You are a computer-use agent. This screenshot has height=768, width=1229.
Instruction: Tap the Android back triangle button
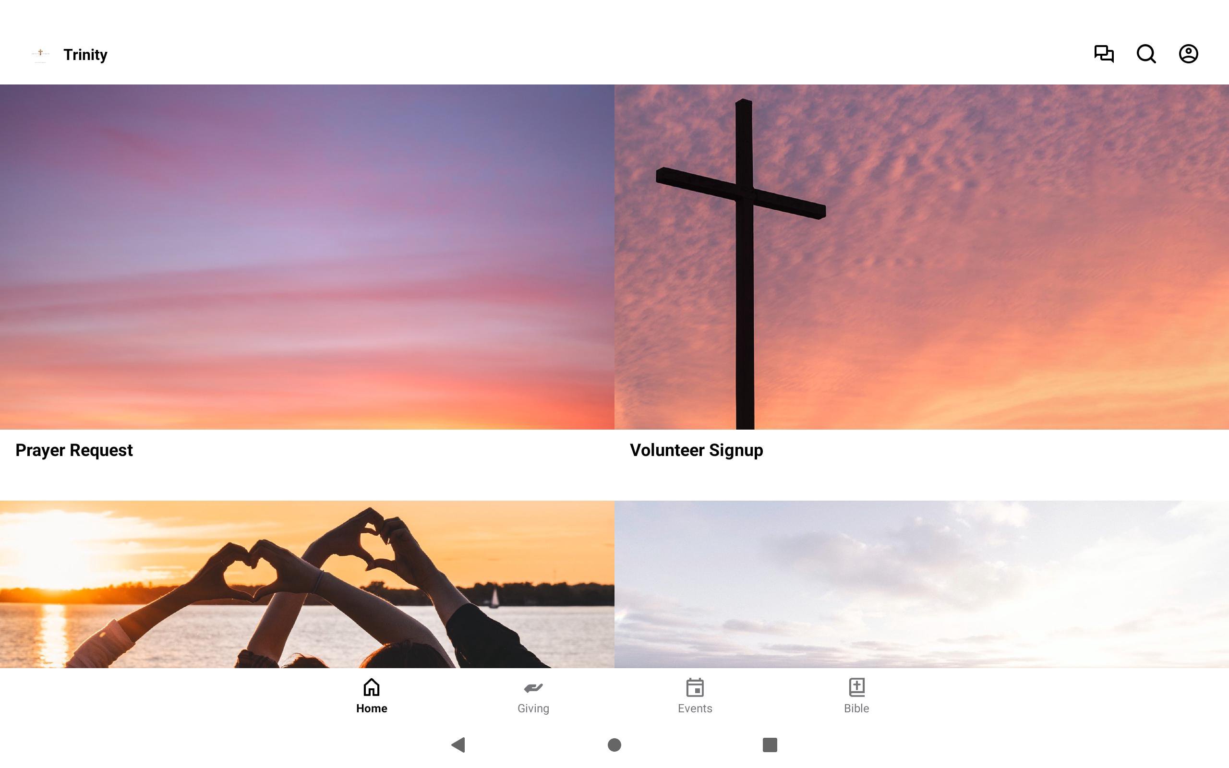click(458, 744)
